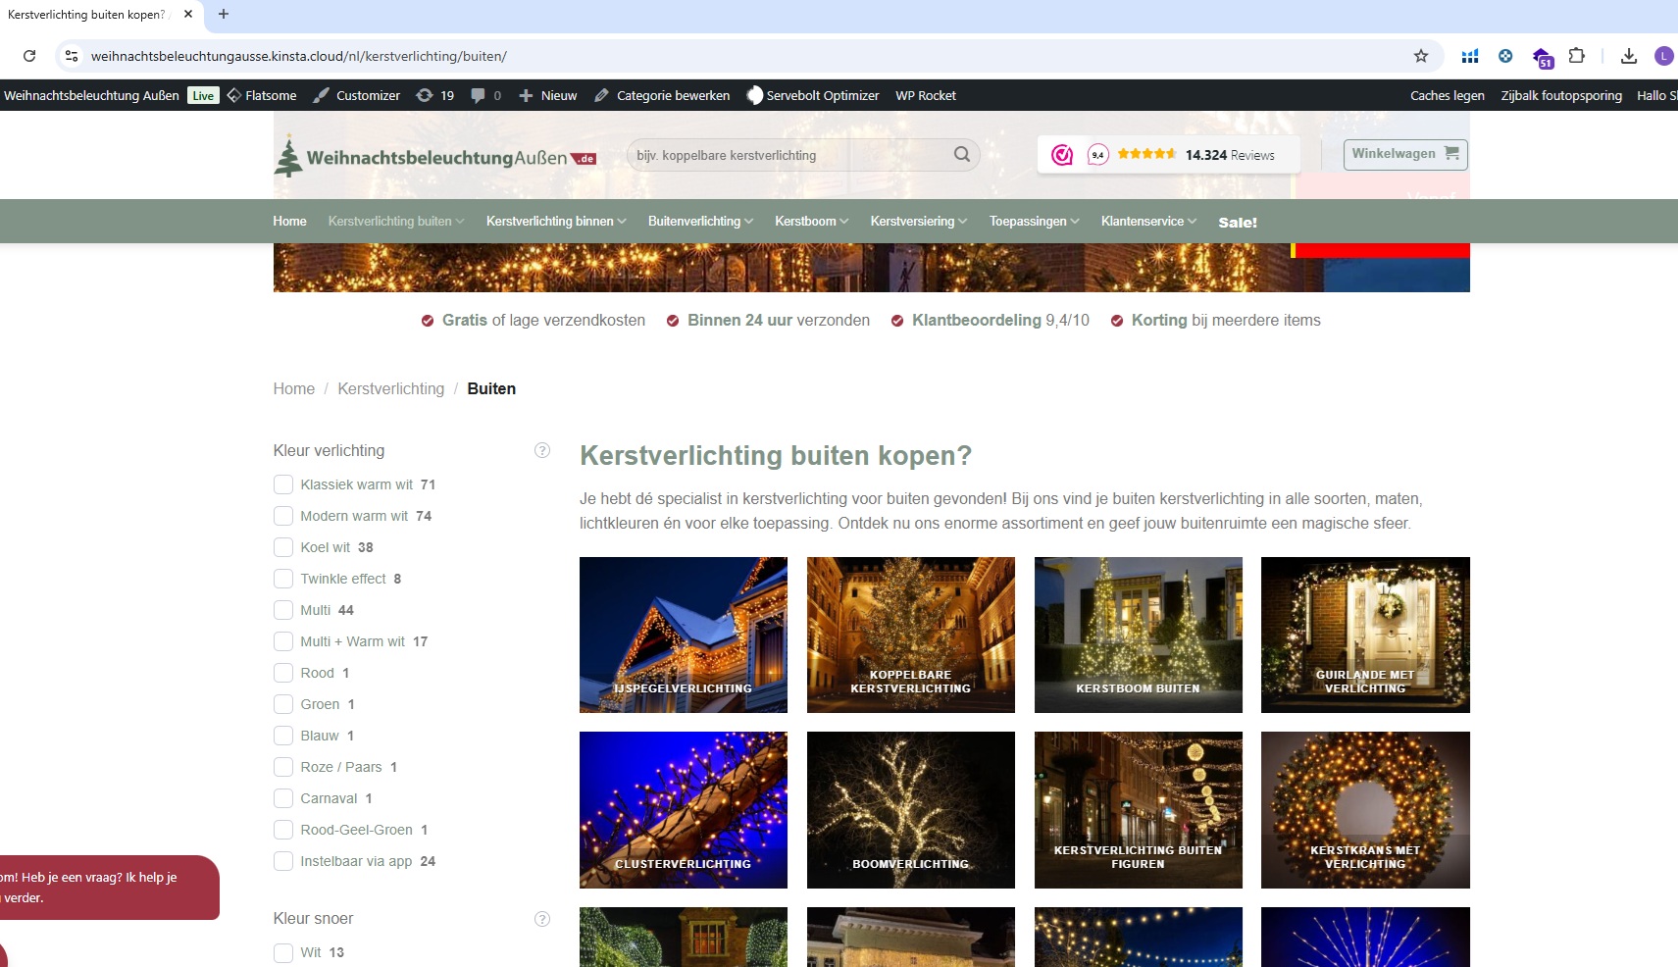This screenshot has width=1678, height=967.
Task: Tick the Twinkle effect checkbox
Action: click(283, 579)
